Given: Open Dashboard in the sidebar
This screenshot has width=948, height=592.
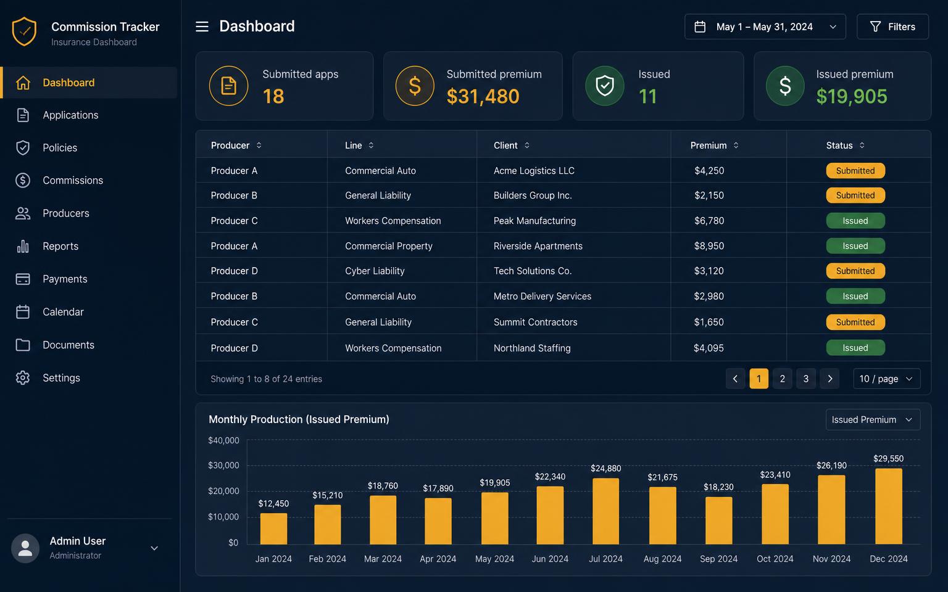Looking at the screenshot, I should 89,83.
